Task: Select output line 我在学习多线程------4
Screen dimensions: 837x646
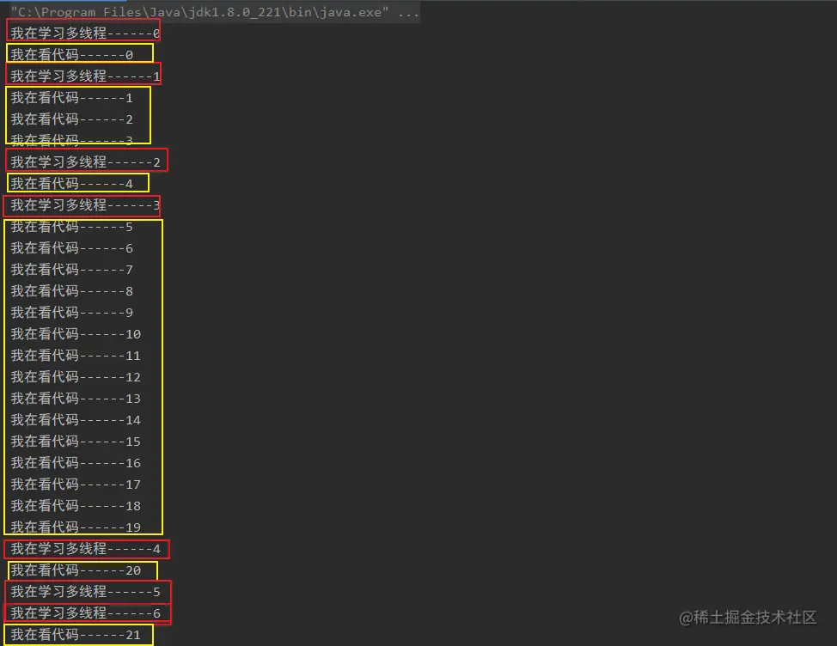Action: click(85, 548)
